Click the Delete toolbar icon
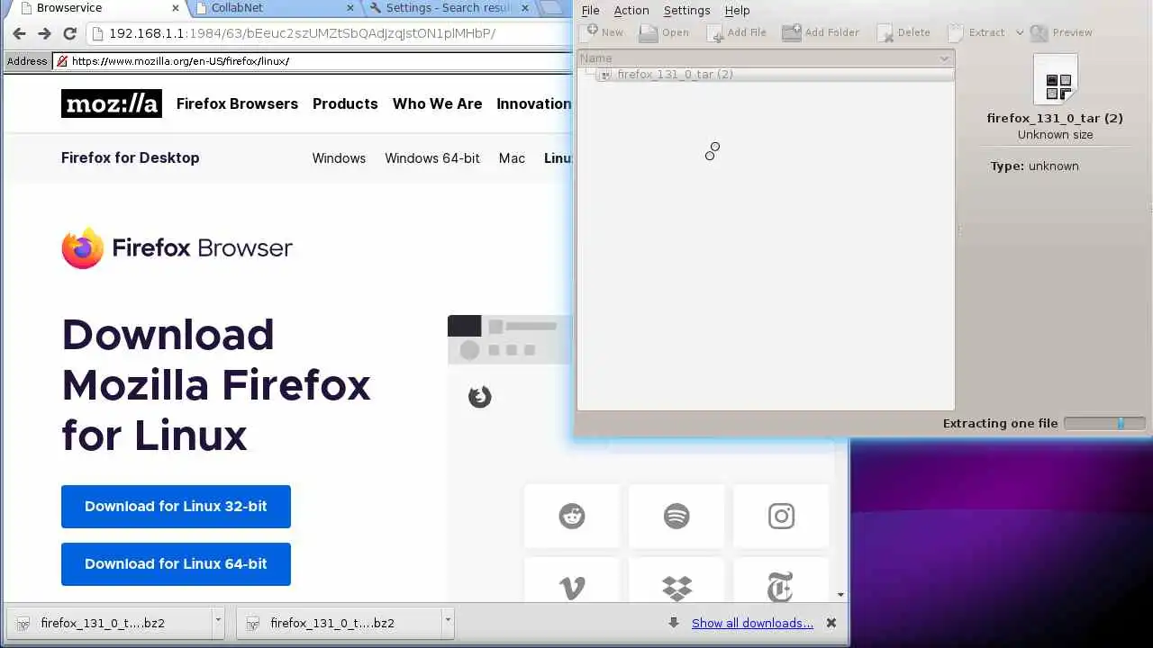The image size is (1153, 648). 903,32
